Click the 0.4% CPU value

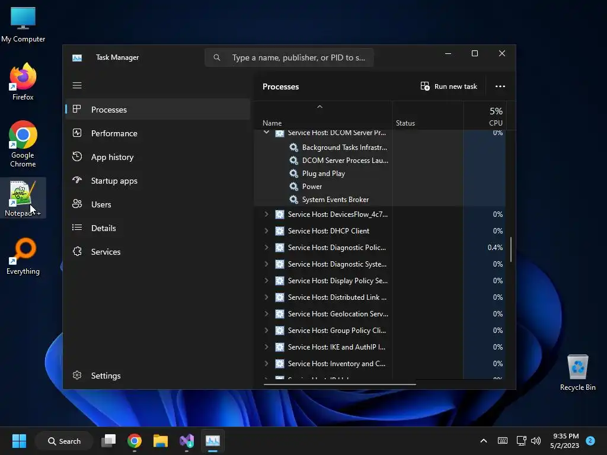click(495, 247)
